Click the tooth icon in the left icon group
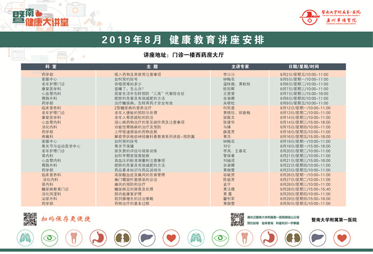 pos(74,238)
